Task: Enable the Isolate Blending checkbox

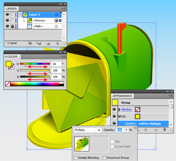Action: tap(76, 157)
